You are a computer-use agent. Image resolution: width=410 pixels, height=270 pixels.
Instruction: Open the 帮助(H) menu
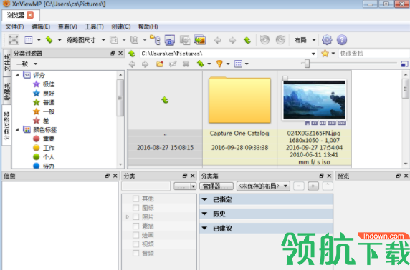[148, 26]
